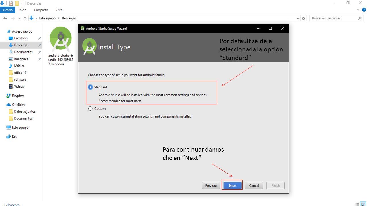Open the Customize Quick Access Toolbar dropdown
The height and width of the screenshot is (206, 367).
pyautogui.click(x=22, y=3)
